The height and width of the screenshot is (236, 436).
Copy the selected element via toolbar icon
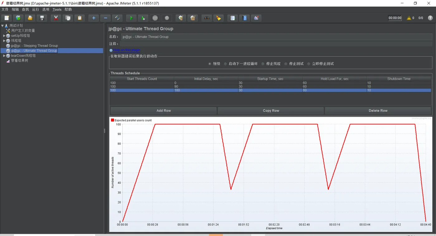coord(68,18)
